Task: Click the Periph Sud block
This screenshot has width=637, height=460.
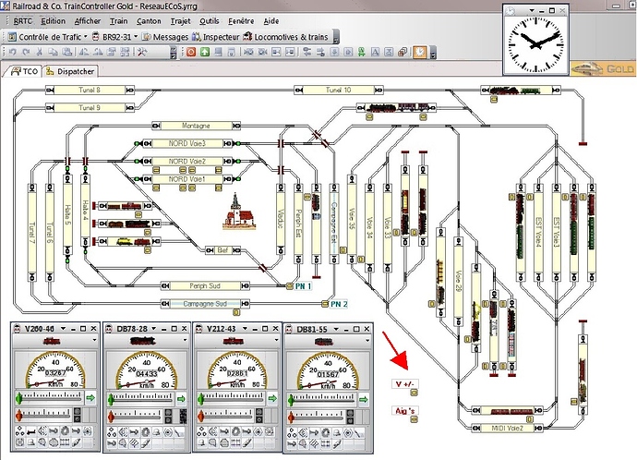Action: click(205, 286)
